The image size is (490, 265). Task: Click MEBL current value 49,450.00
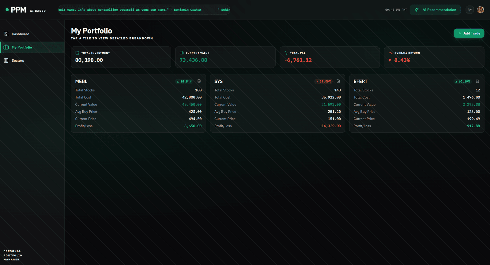coord(192,105)
